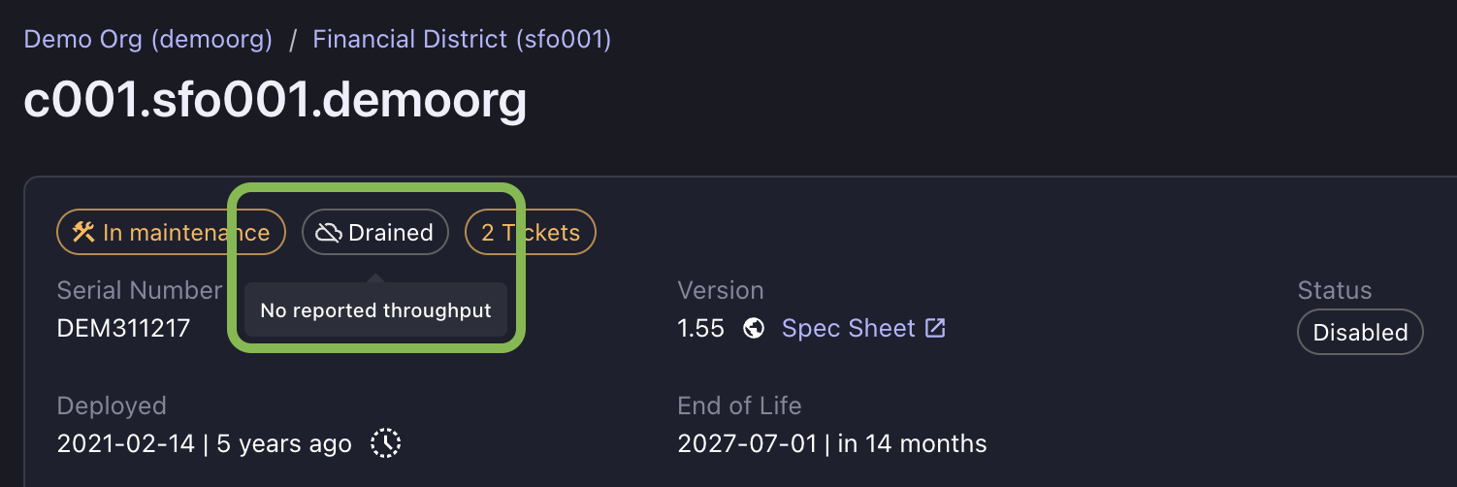Click the globe icon next to version 1.55
Screen dimensions: 1457x487
(754, 329)
